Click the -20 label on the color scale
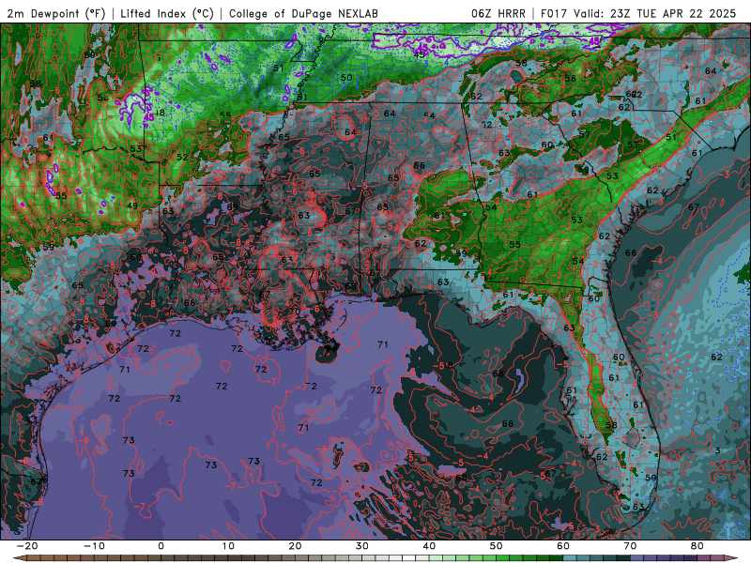This screenshot has height=563, width=751. tap(27, 546)
